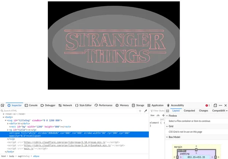Switch to the Compatibility tab
228x159 pixels.
point(218,111)
